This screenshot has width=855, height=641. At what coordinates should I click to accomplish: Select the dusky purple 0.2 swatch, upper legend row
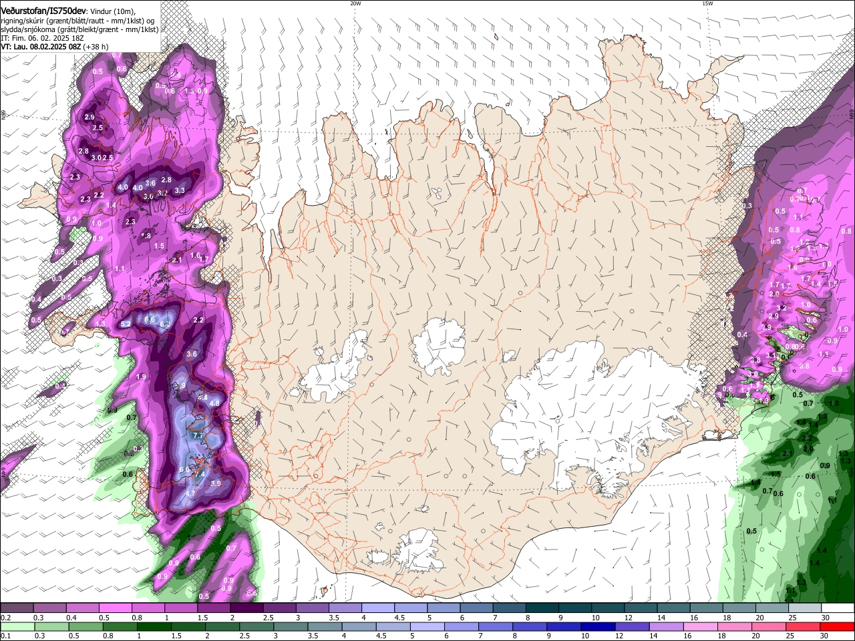tap(17, 608)
